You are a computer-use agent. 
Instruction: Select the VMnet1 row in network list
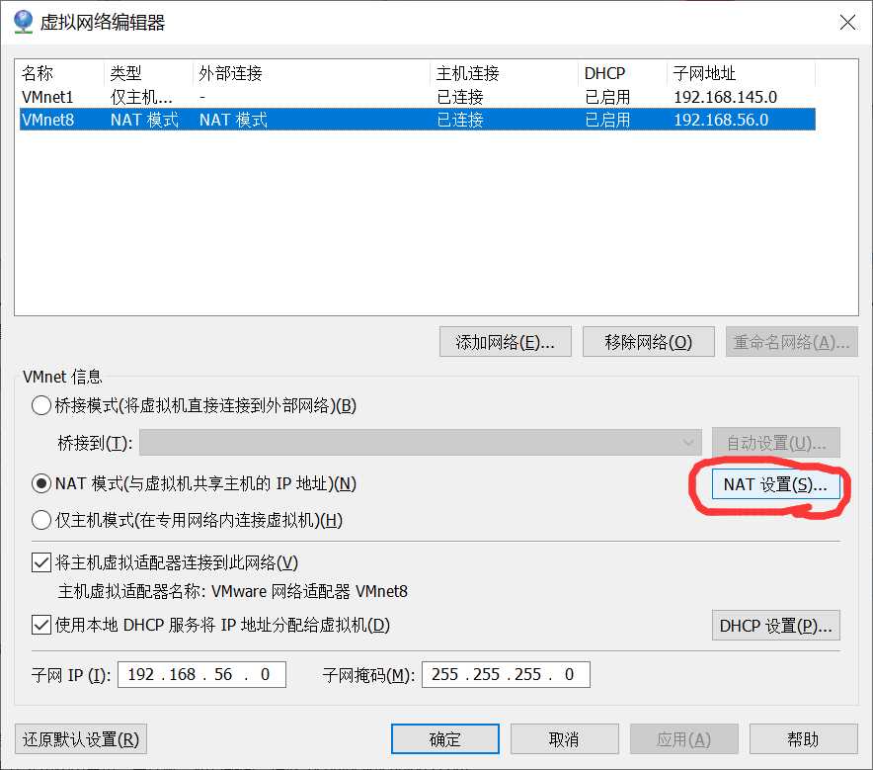pos(418,97)
